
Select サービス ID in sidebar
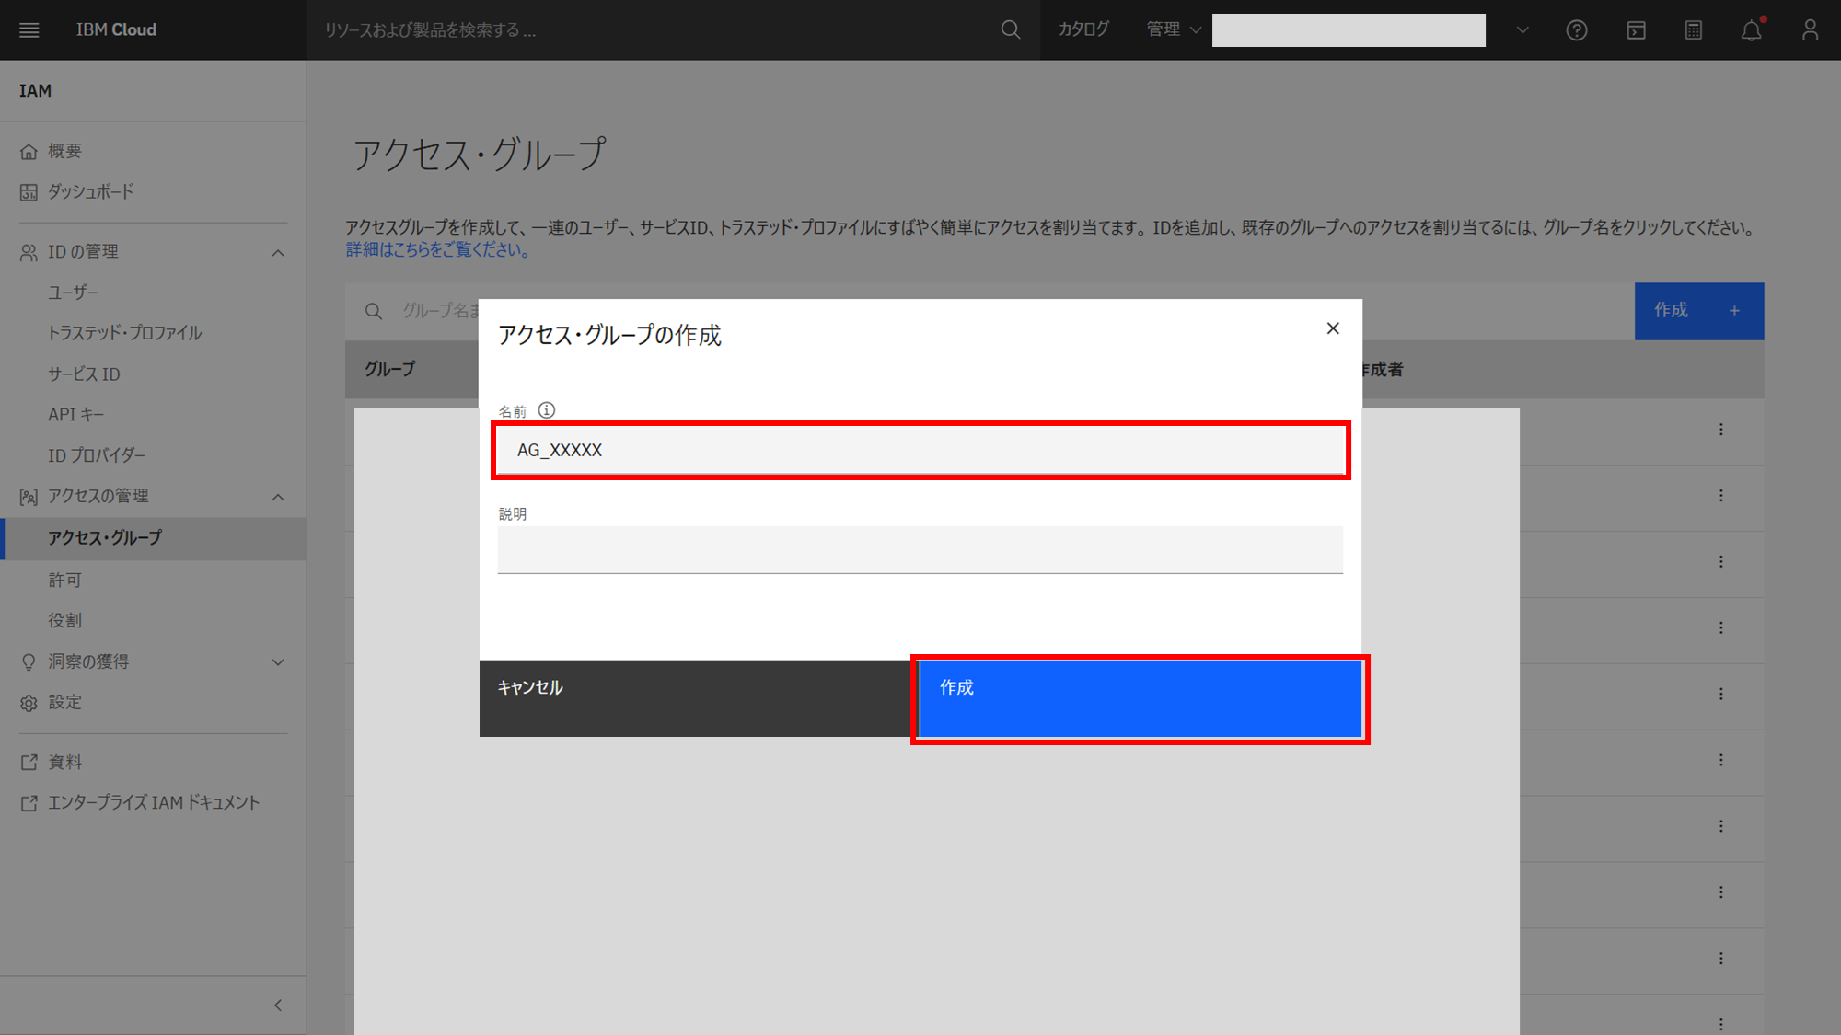tap(84, 374)
